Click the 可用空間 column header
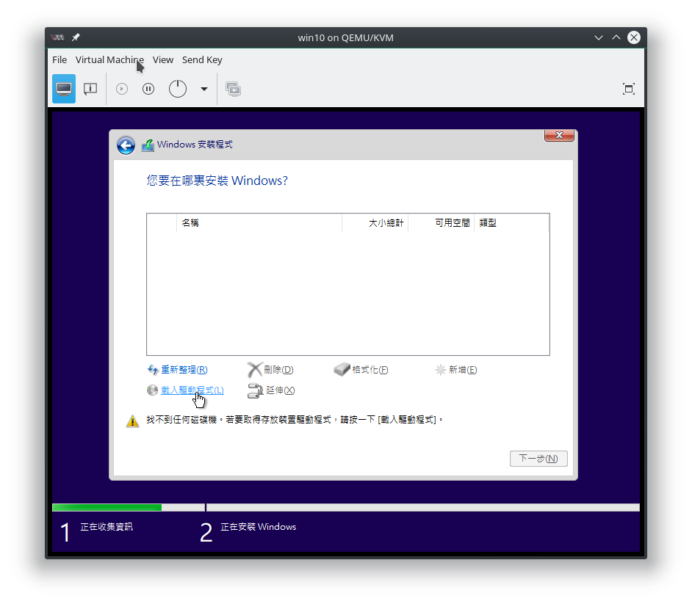 [x=441, y=222]
